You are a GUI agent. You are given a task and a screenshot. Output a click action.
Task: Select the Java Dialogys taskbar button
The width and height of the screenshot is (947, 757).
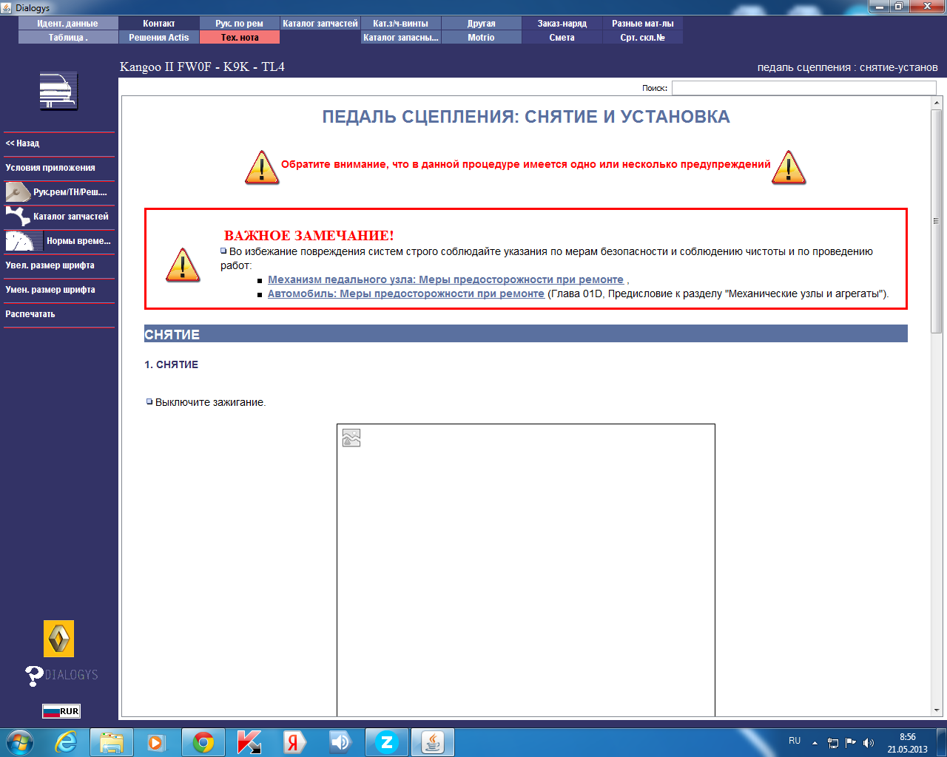(x=433, y=742)
